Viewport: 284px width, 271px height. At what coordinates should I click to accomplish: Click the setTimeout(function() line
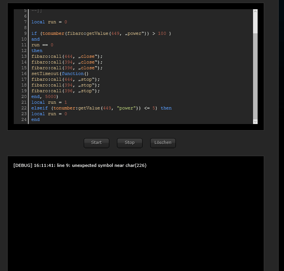click(60, 74)
